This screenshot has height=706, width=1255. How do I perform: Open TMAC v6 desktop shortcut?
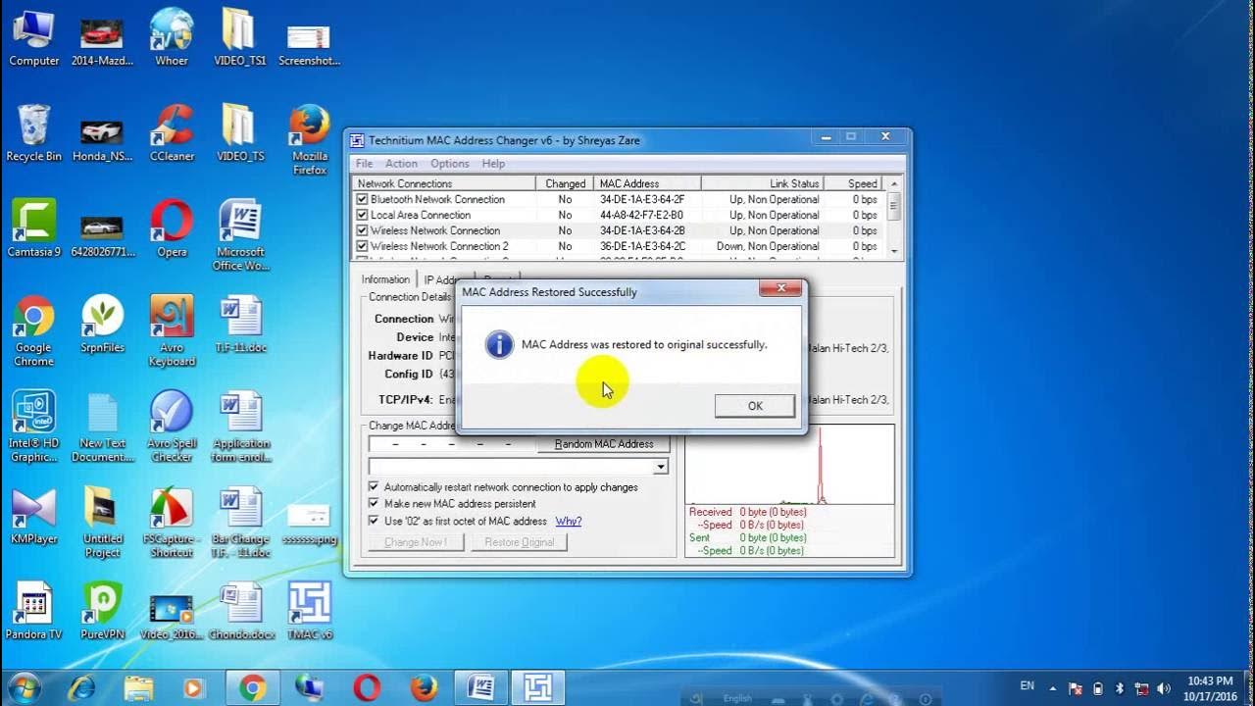coord(310,612)
